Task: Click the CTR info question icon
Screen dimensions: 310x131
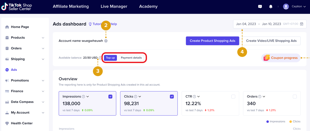Action: [x=194, y=97]
